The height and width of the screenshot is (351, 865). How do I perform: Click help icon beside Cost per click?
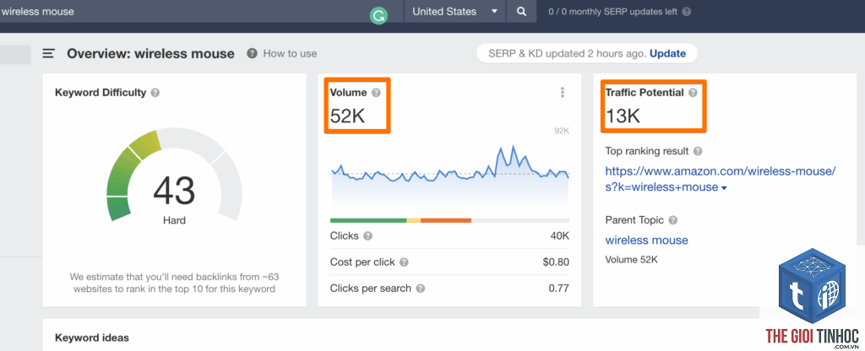[404, 262]
